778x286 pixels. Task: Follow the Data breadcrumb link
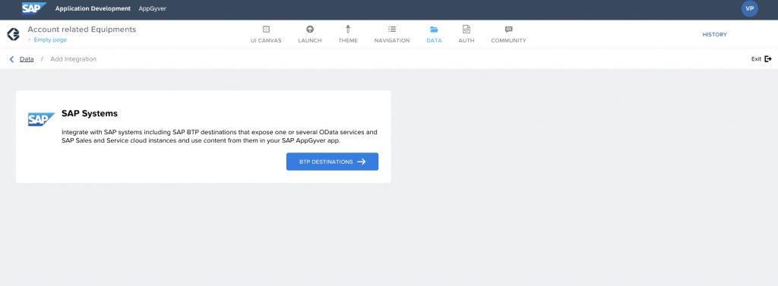pyautogui.click(x=27, y=59)
